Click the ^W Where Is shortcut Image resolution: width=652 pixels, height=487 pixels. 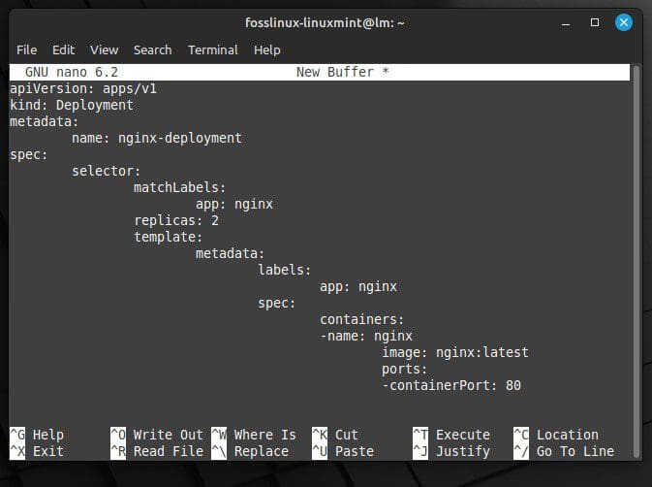[254, 435]
